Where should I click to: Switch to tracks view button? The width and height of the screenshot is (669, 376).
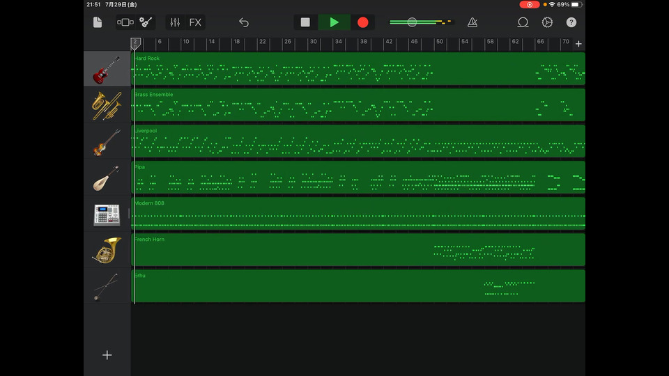125,22
